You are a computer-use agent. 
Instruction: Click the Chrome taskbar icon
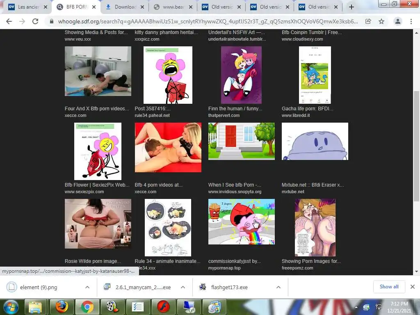(87, 307)
